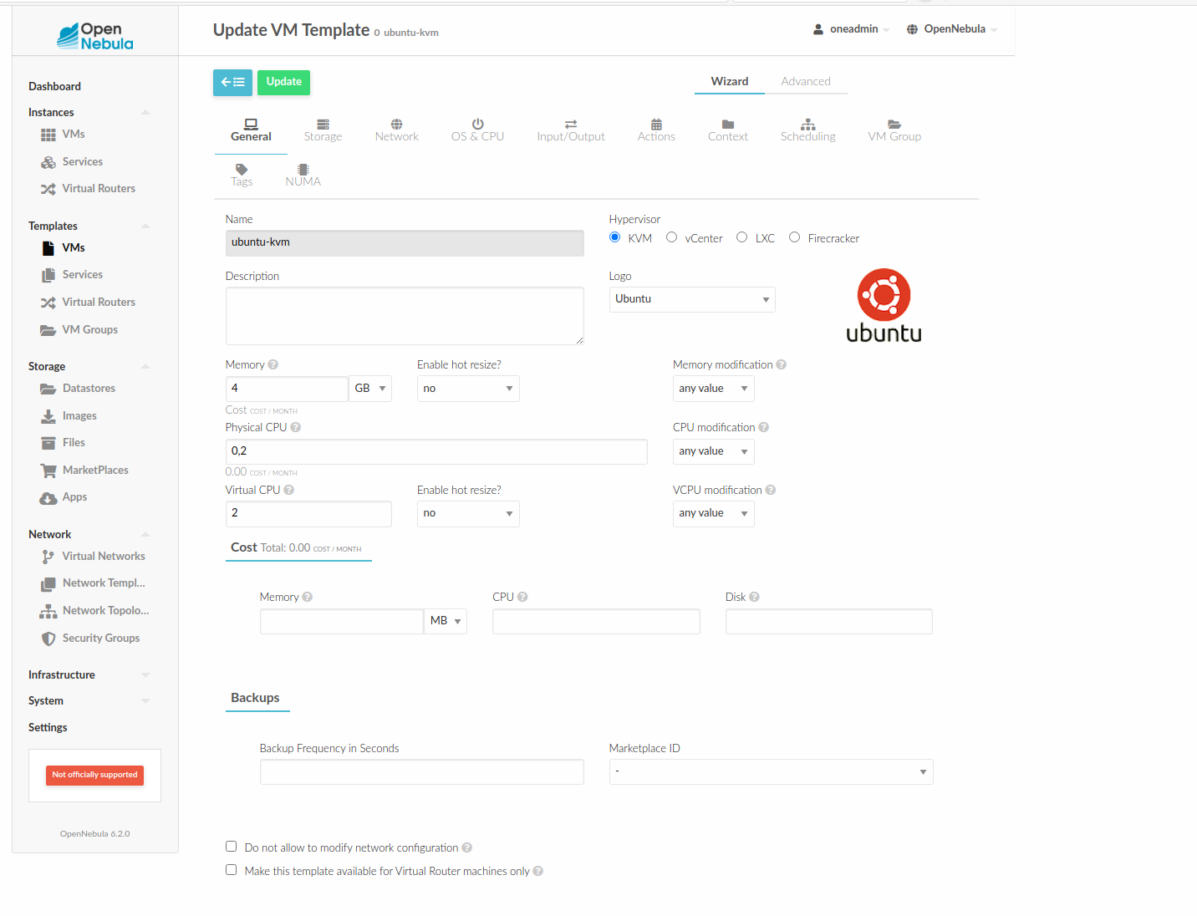
Task: Open the Logo dropdown showing Ubuntu
Action: (x=692, y=298)
